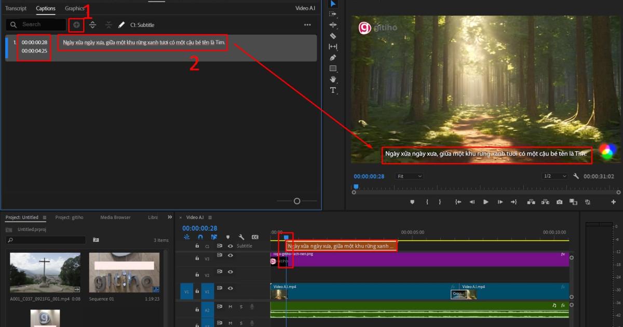
Task: Switch to the Transcript tab
Action: click(16, 8)
